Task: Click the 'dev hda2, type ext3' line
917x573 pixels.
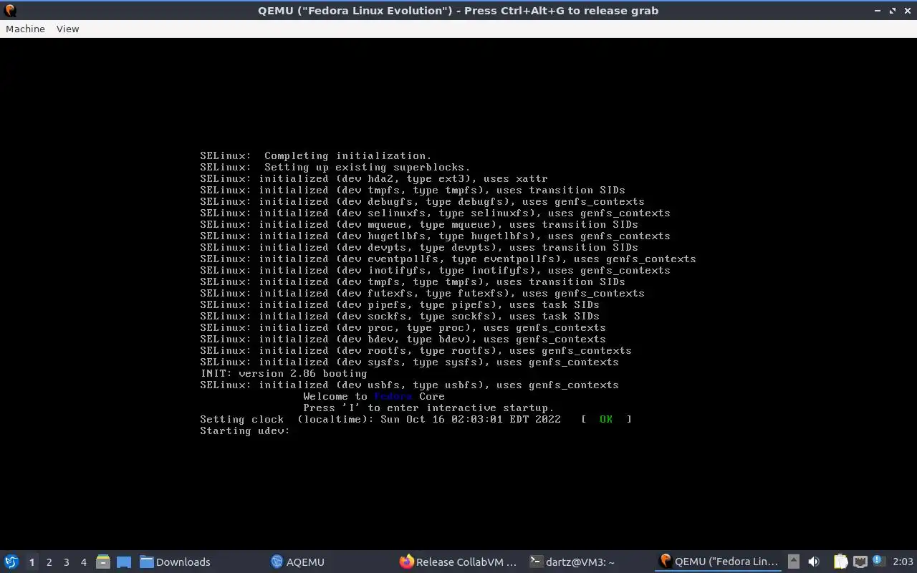Action: (374, 178)
